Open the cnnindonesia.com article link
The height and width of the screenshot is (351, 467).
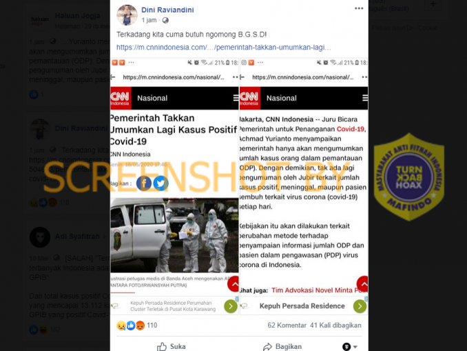tap(224, 48)
